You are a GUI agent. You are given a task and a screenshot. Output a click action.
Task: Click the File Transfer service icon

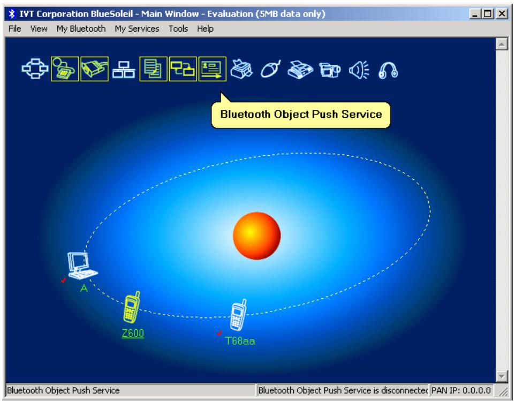click(154, 69)
